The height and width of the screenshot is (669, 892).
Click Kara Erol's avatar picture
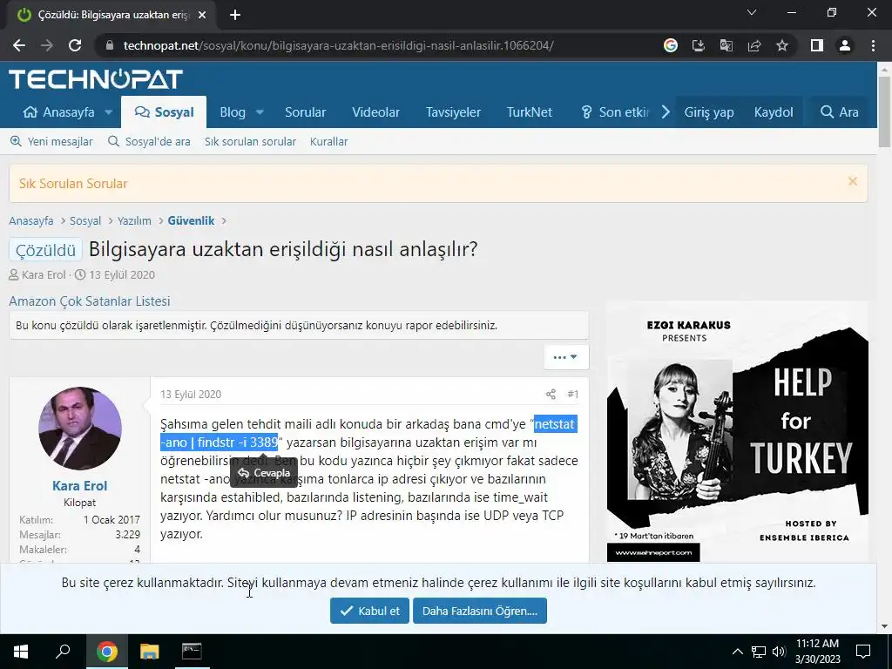click(79, 429)
